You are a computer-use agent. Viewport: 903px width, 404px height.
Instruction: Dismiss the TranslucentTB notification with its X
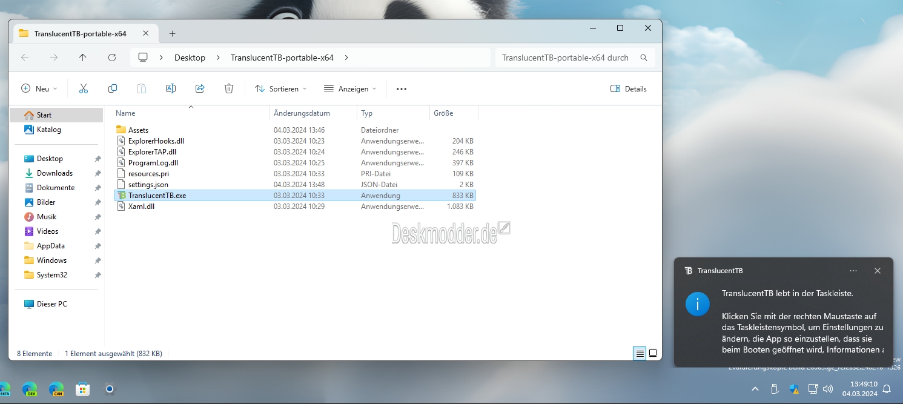coord(878,271)
